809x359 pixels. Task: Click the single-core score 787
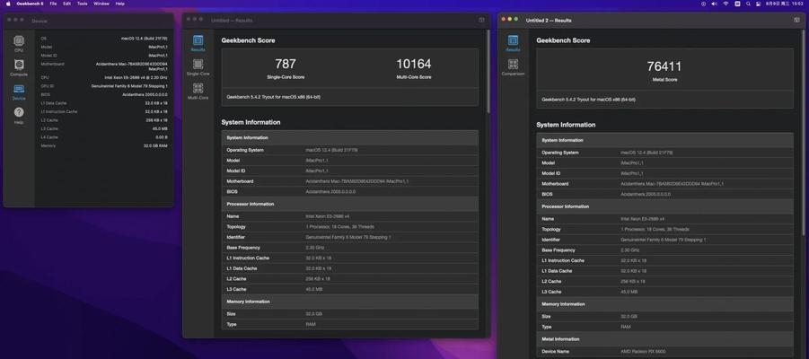pyautogui.click(x=286, y=64)
